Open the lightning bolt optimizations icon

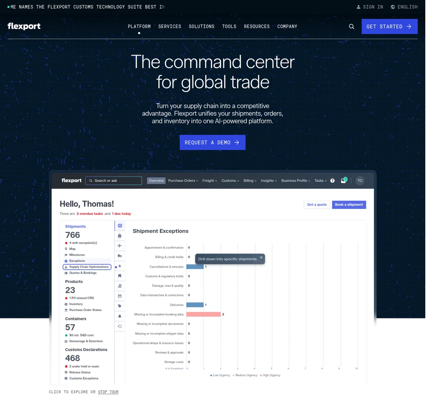coord(120,266)
